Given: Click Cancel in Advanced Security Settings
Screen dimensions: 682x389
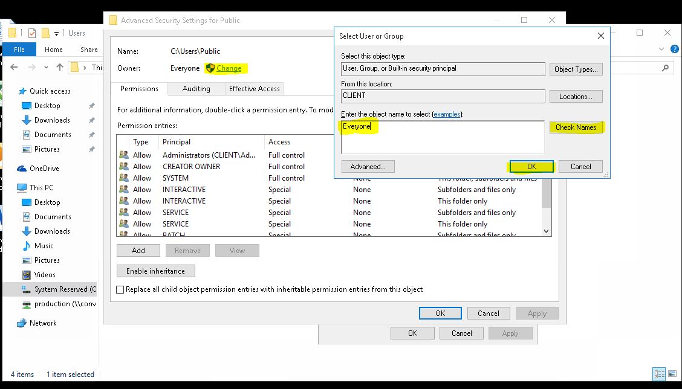Looking at the screenshot, I should click(x=489, y=313).
